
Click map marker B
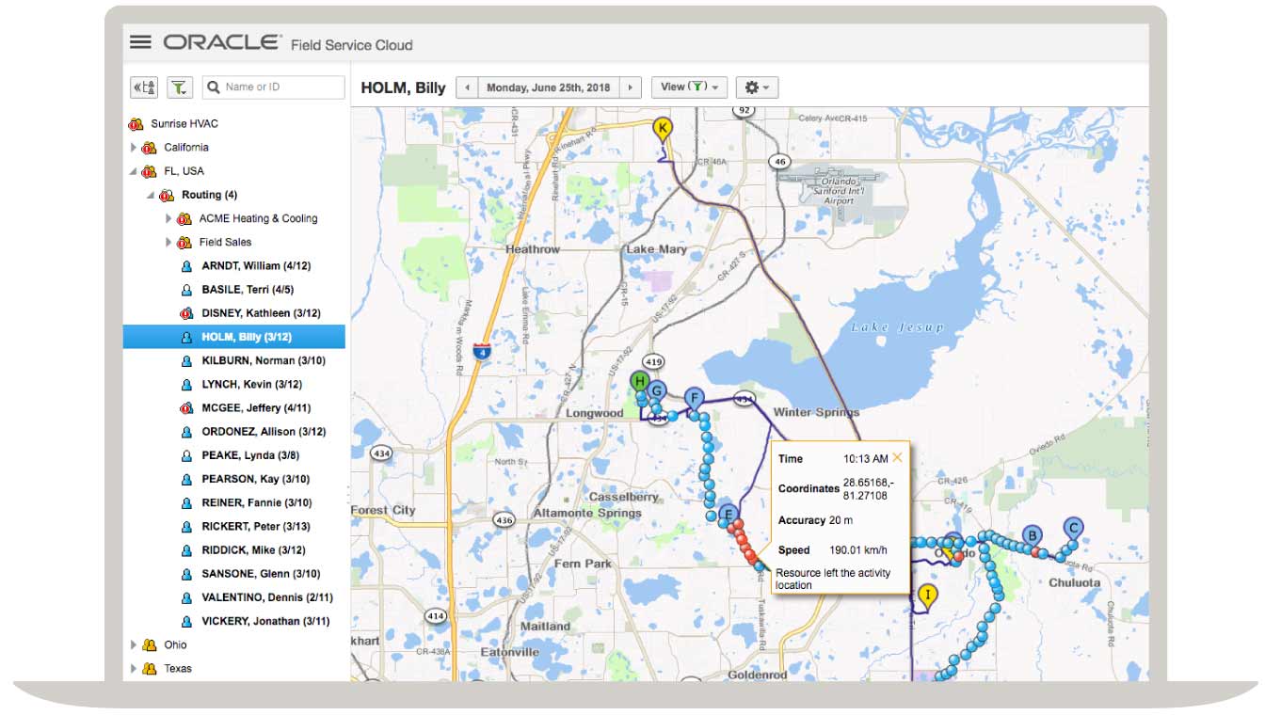[1033, 536]
